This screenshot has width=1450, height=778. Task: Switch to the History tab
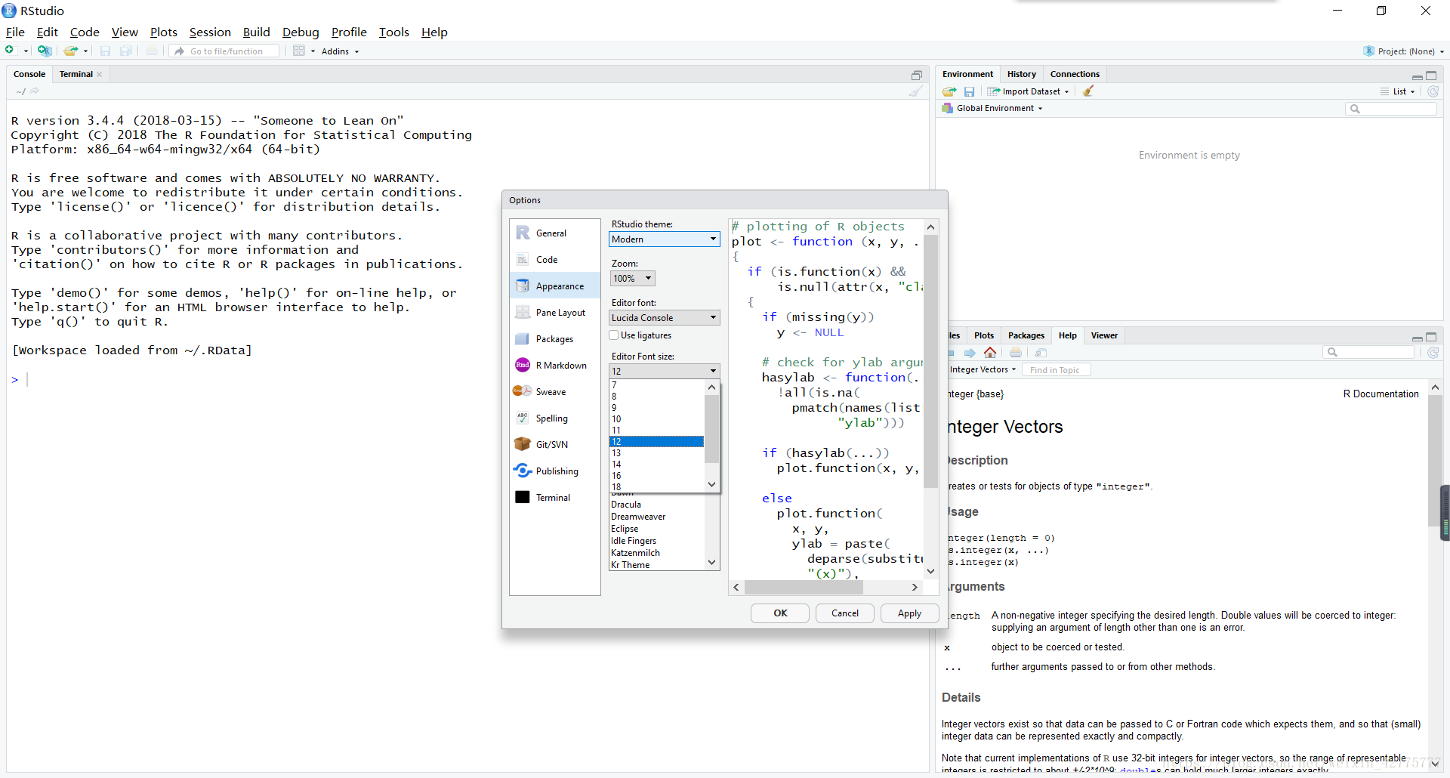coord(1021,74)
